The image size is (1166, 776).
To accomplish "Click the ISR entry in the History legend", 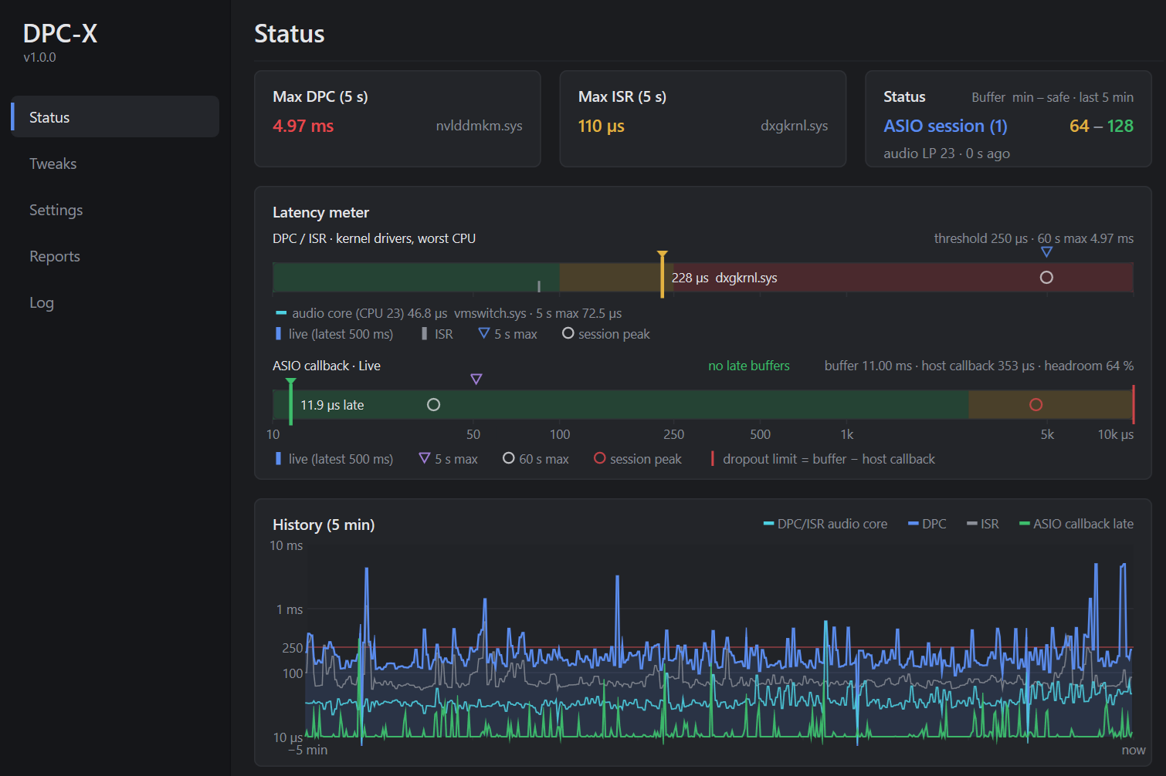I will pos(983,524).
